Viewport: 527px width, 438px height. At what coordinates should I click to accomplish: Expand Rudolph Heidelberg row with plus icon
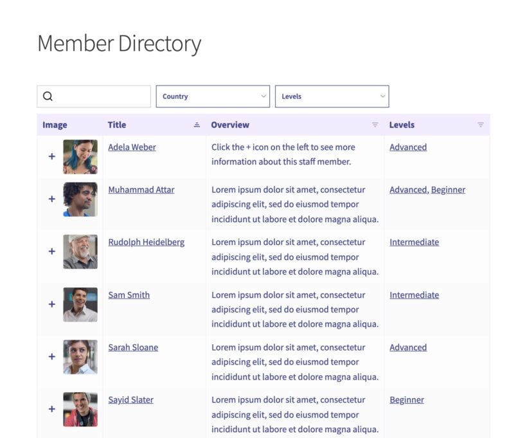52,251
